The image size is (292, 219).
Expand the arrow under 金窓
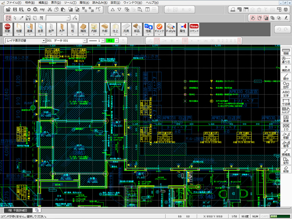point(40,34)
